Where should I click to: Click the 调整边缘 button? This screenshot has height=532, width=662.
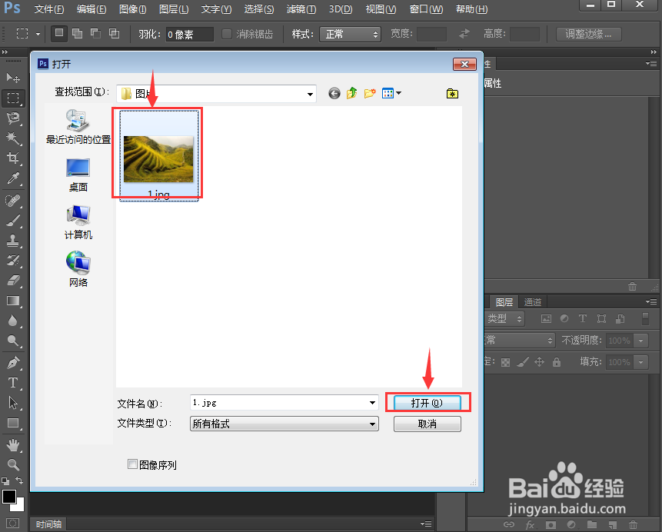tap(588, 34)
